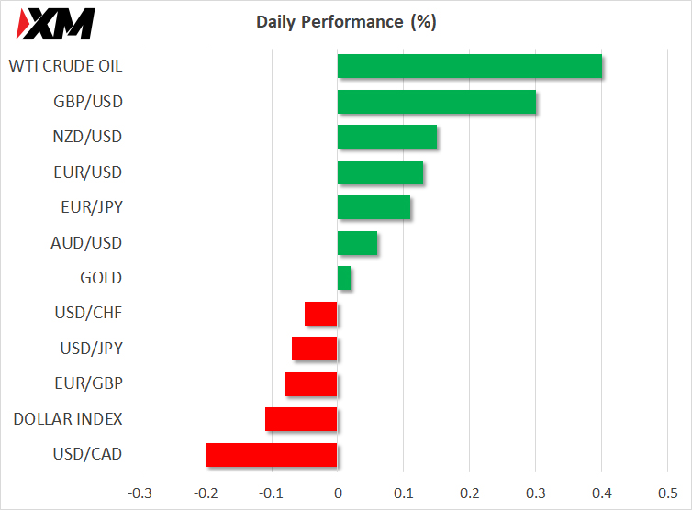The height and width of the screenshot is (510, 692).
Task: Select the EUR/USD green bar
Action: 381,172
